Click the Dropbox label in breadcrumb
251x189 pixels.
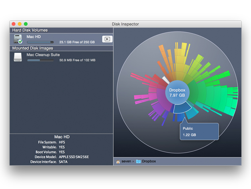point(149,161)
